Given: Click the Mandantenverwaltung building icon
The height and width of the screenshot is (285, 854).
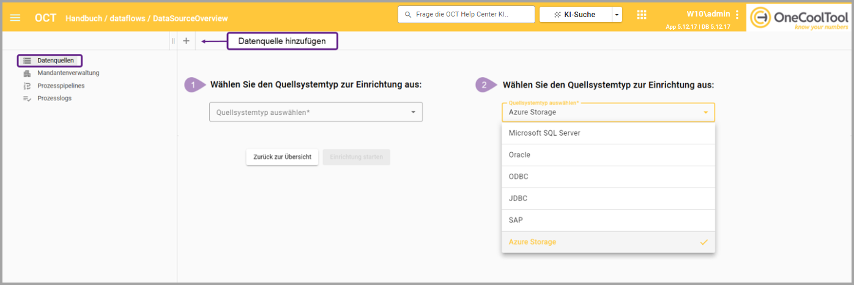Looking at the screenshot, I should (x=27, y=73).
